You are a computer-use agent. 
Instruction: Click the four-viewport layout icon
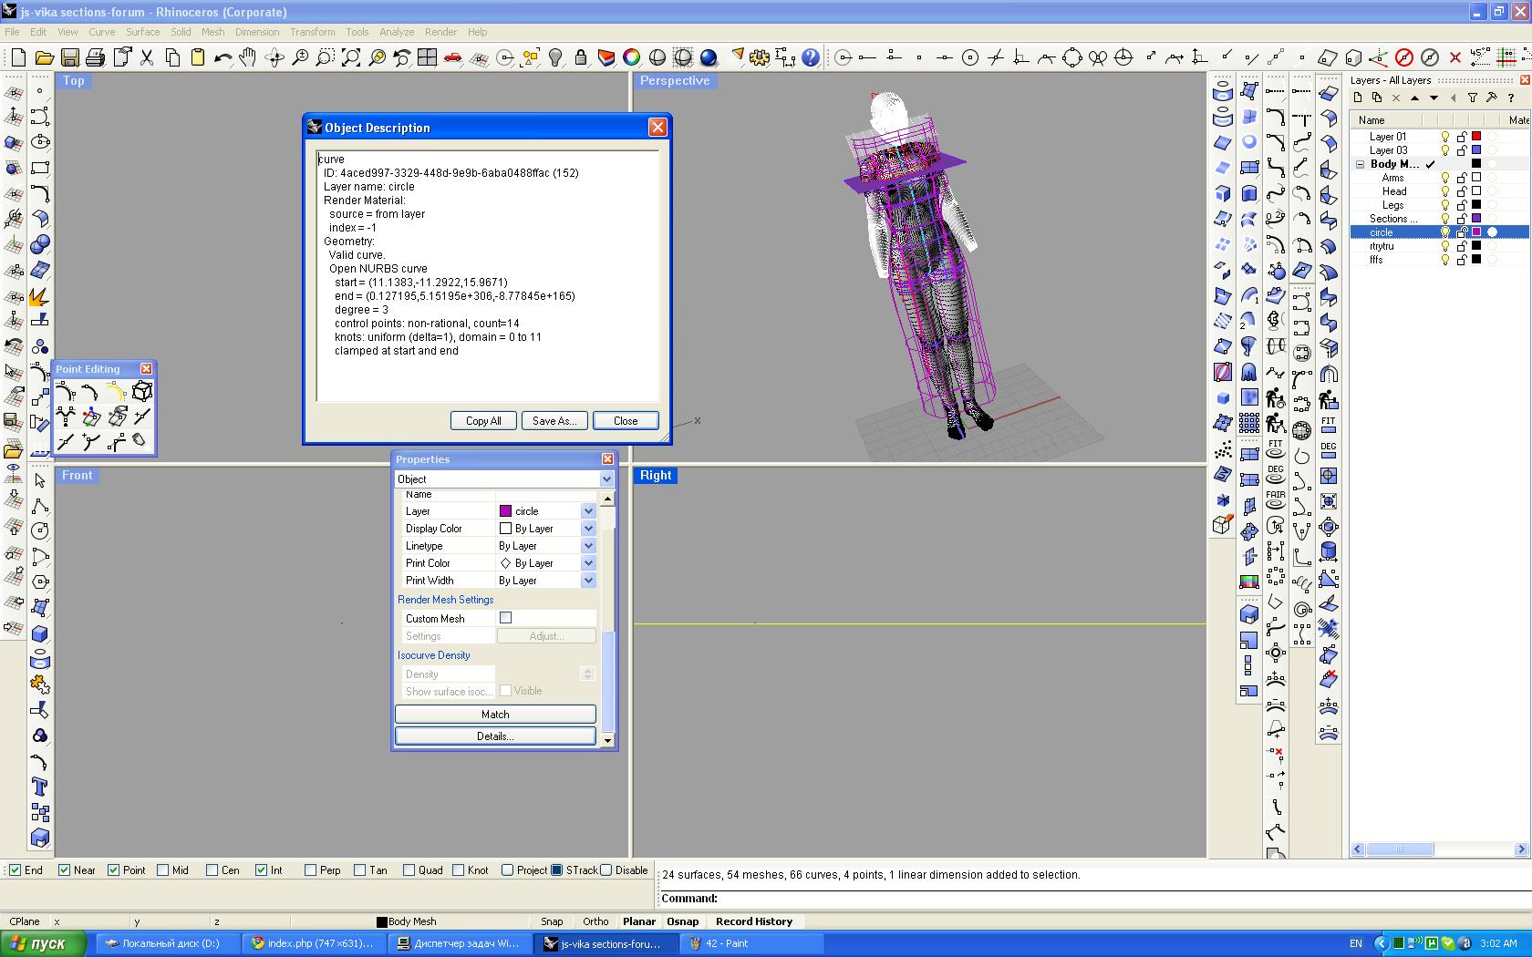[x=427, y=58]
